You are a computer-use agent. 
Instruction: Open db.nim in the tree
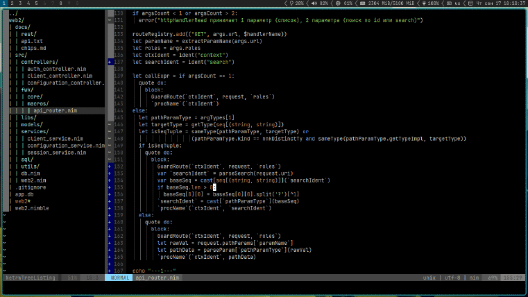tap(31, 173)
